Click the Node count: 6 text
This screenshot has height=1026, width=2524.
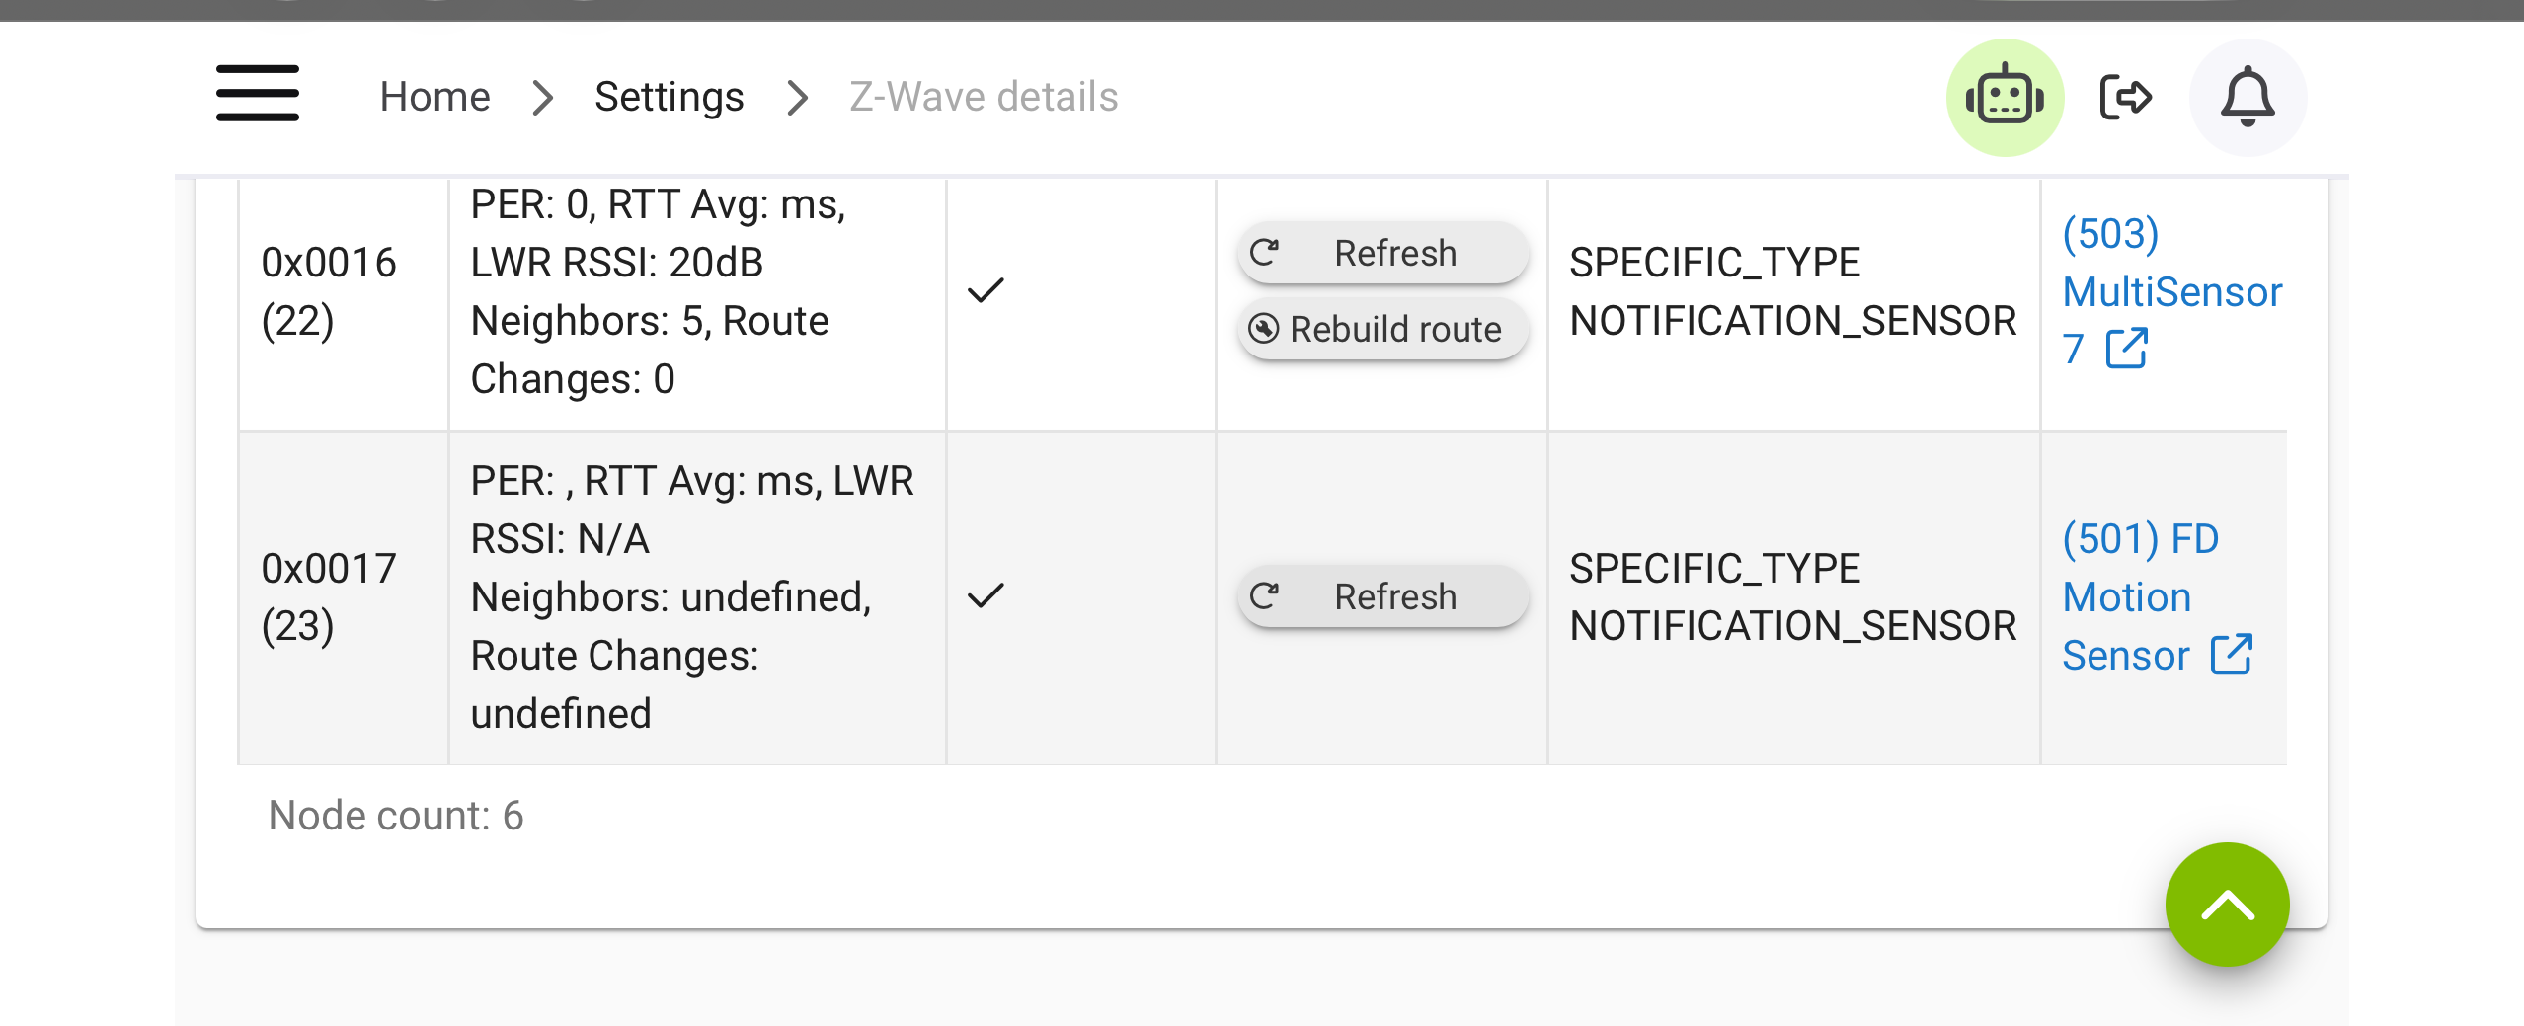point(396,816)
